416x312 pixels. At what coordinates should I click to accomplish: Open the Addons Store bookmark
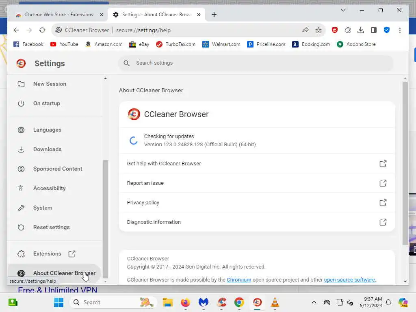[356, 44]
